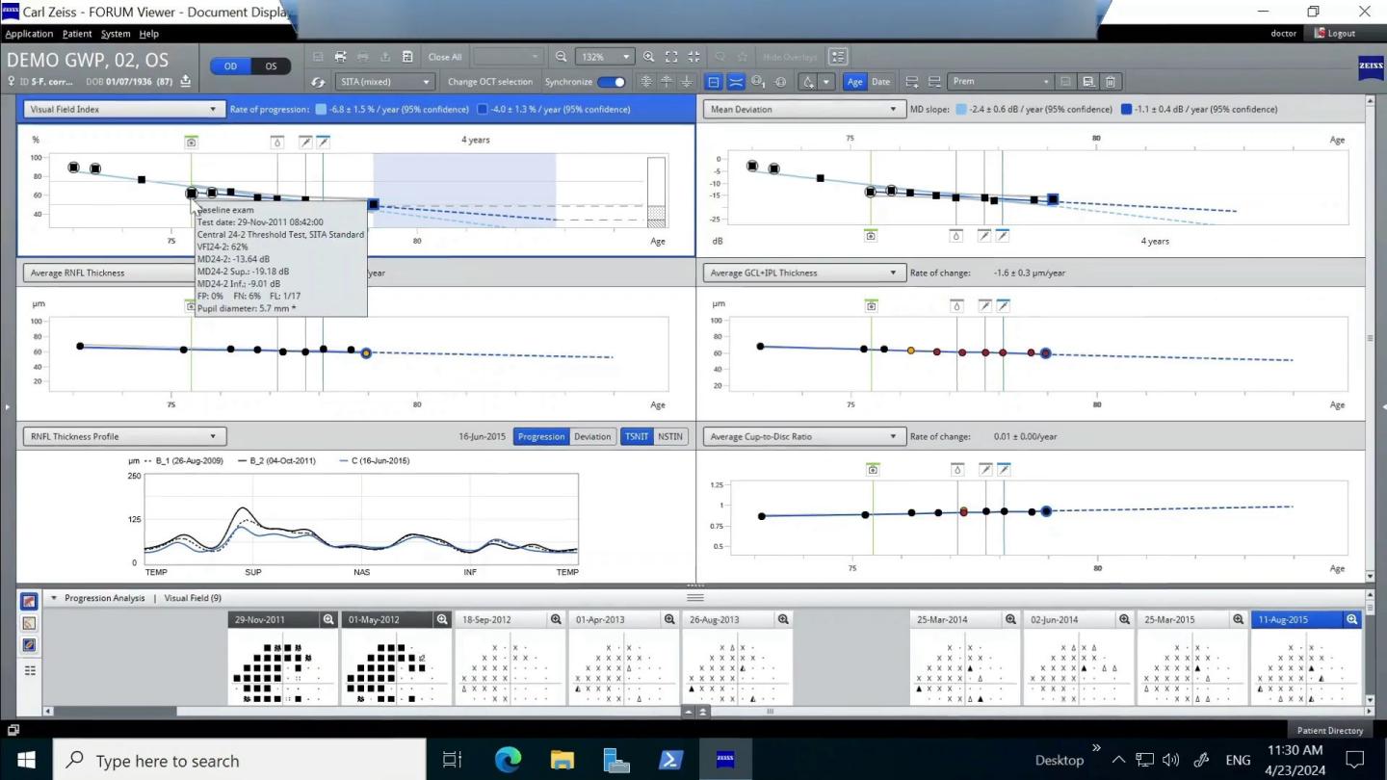Open the Application menu
This screenshot has height=780, width=1387.
tap(29, 33)
